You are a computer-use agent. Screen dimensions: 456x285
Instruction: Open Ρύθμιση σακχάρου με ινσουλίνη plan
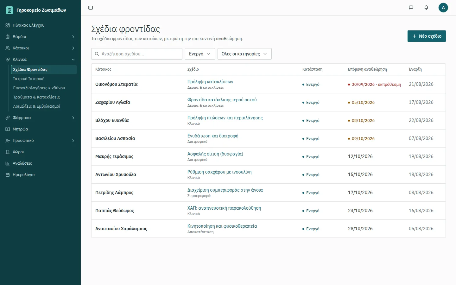pyautogui.click(x=219, y=172)
